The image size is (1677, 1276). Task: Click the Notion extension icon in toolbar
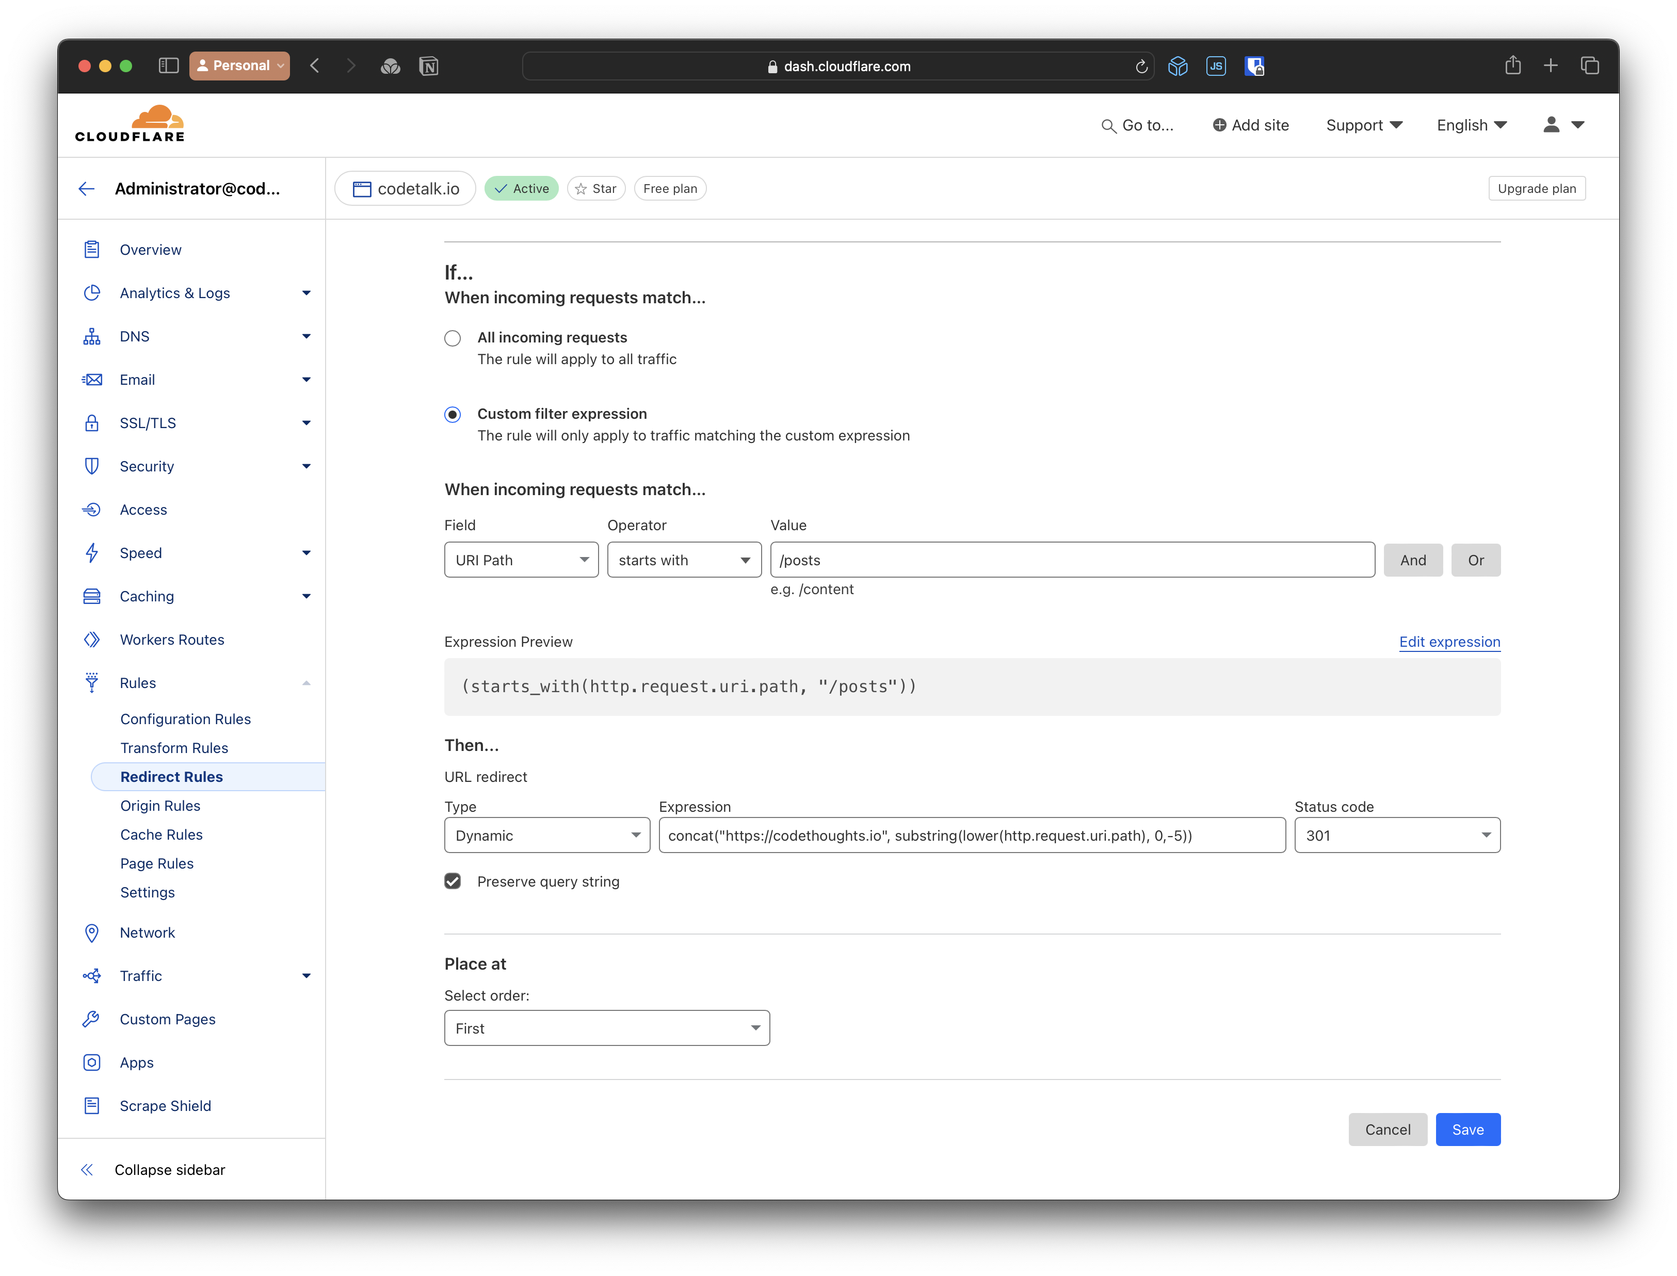tap(429, 66)
